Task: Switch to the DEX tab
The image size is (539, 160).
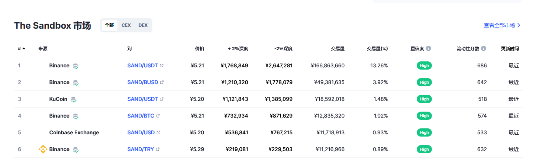Action: tap(143, 25)
